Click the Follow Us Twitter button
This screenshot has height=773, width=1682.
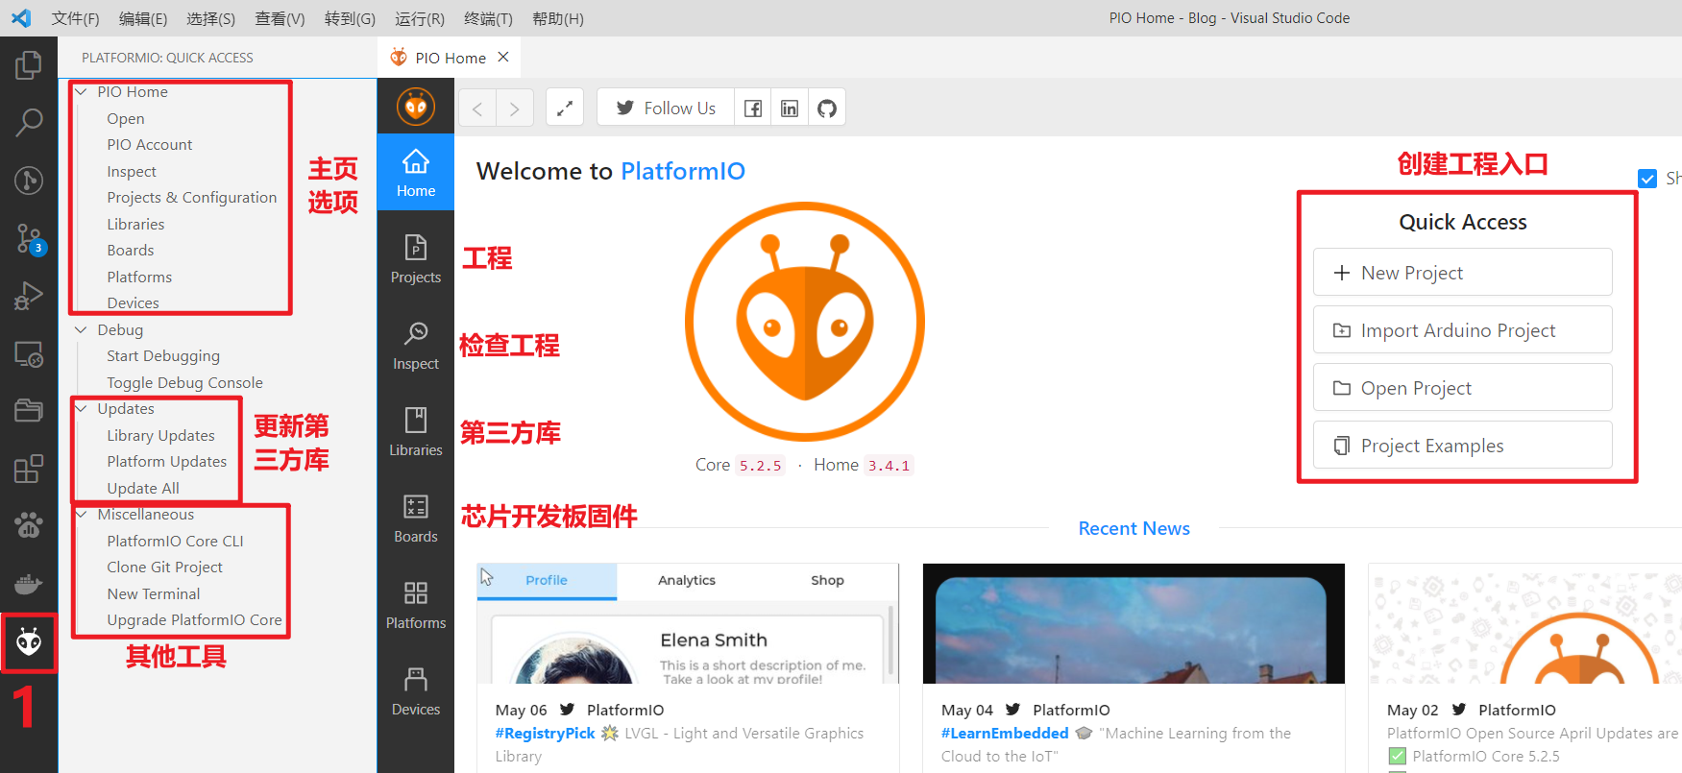(666, 108)
